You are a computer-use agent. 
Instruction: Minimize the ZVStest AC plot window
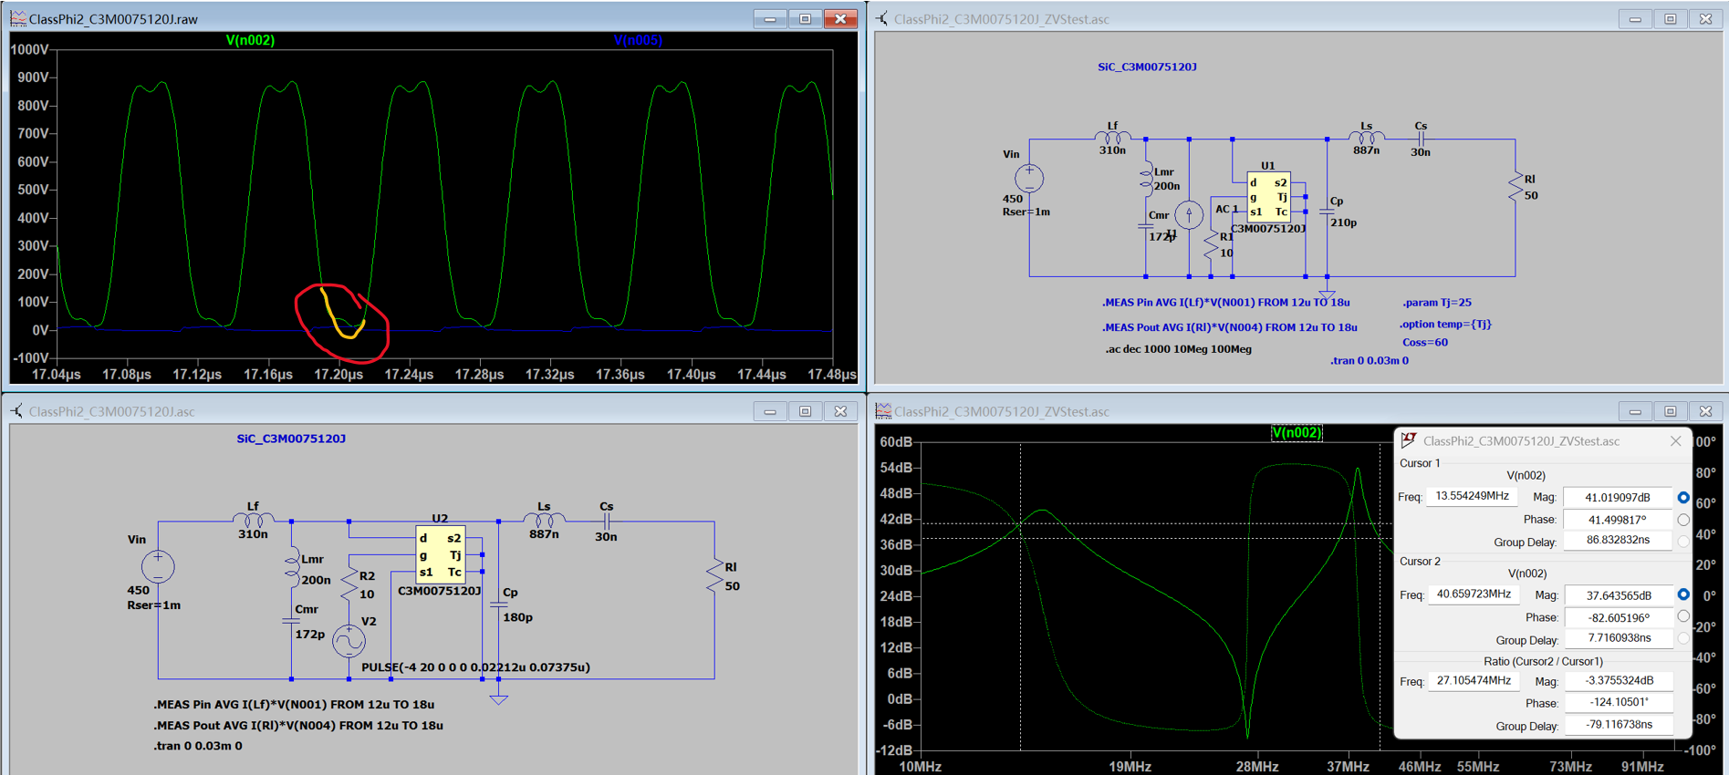click(1635, 411)
